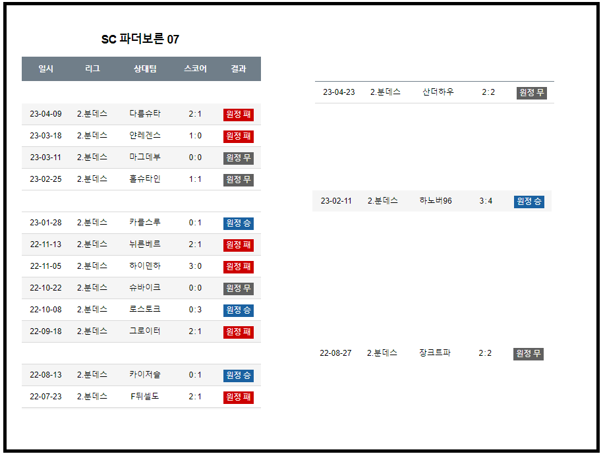Click 원정 패 badge for 다름슈타 match
603x456 pixels.
[x=239, y=115]
